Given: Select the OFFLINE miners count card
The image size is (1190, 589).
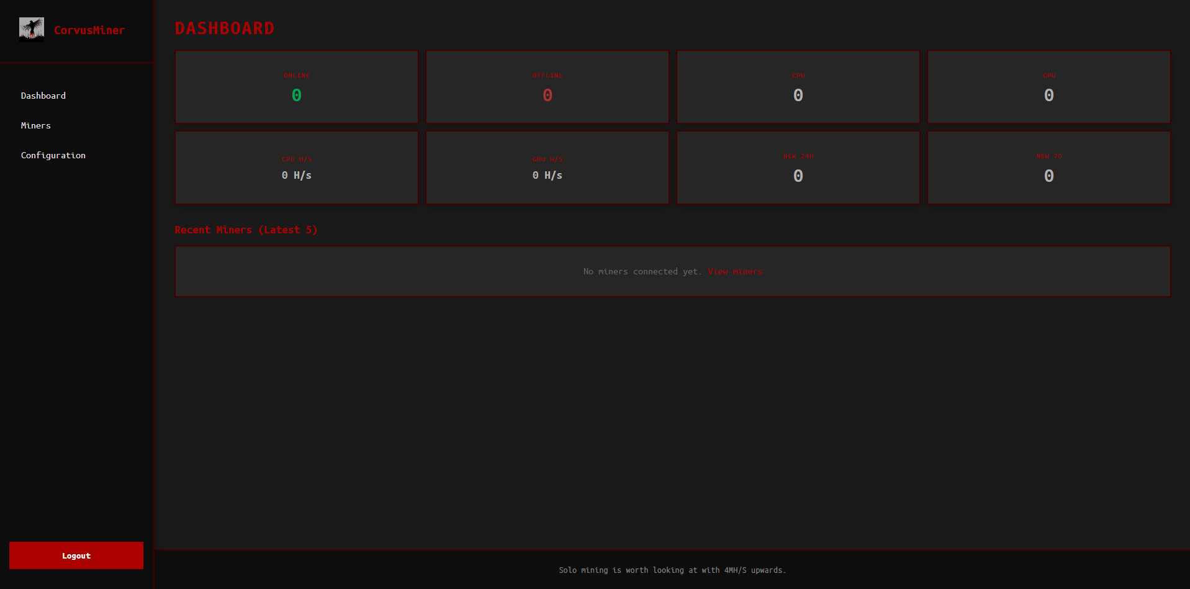Looking at the screenshot, I should click(x=548, y=87).
